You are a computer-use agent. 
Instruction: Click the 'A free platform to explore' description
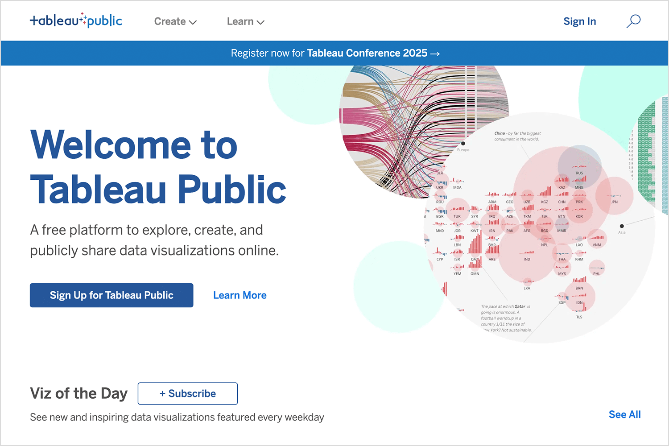[x=154, y=240]
